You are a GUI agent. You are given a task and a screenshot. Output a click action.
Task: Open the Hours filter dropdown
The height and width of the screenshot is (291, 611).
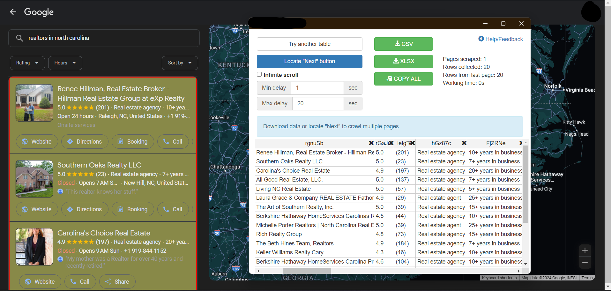pos(65,63)
